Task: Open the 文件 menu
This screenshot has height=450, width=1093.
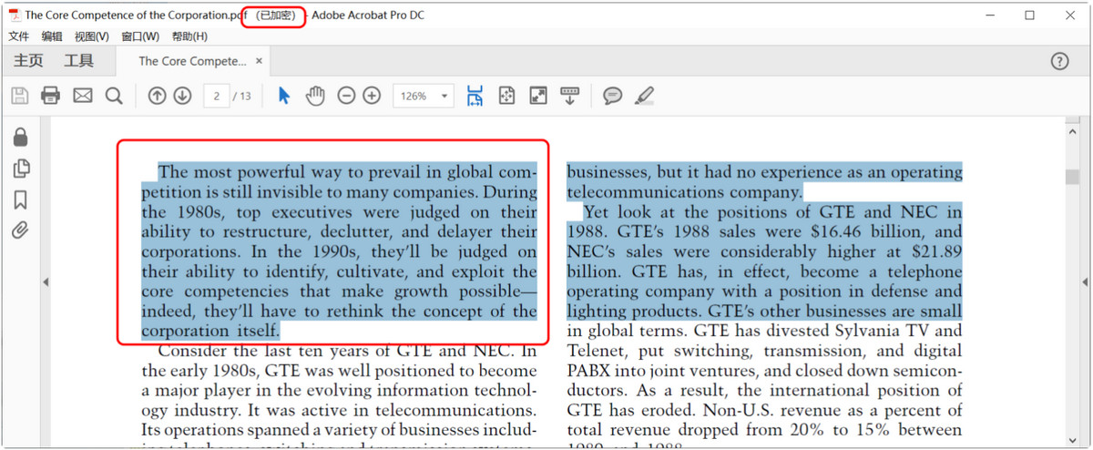Action: click(19, 36)
